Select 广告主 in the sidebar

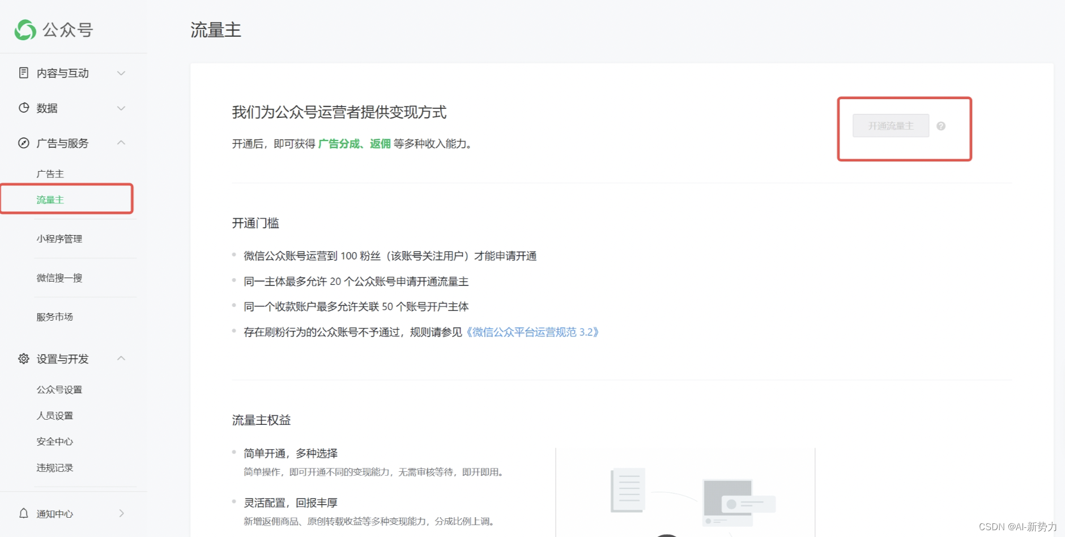pyautogui.click(x=50, y=174)
